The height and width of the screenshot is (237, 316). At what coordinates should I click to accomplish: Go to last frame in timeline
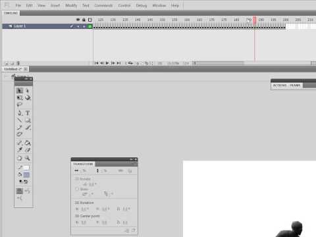(118, 63)
